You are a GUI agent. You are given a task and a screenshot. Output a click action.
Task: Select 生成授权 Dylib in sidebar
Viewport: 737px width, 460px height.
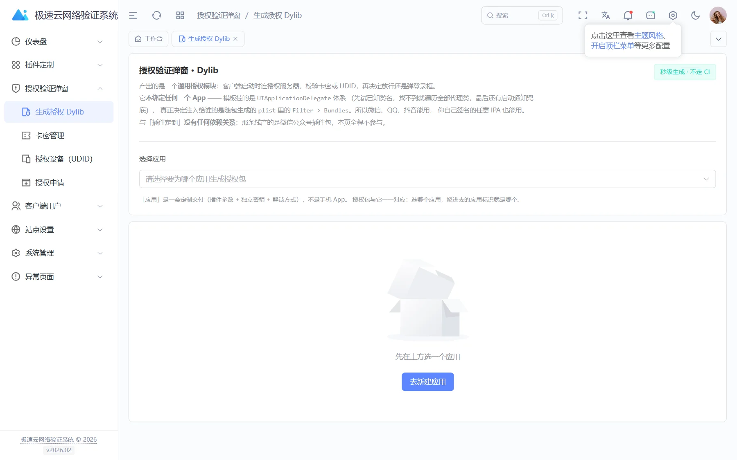pos(59,112)
